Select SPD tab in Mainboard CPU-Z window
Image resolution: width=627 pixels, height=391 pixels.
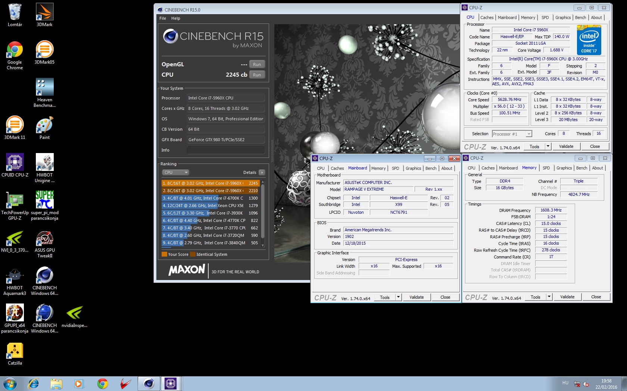coord(395,168)
